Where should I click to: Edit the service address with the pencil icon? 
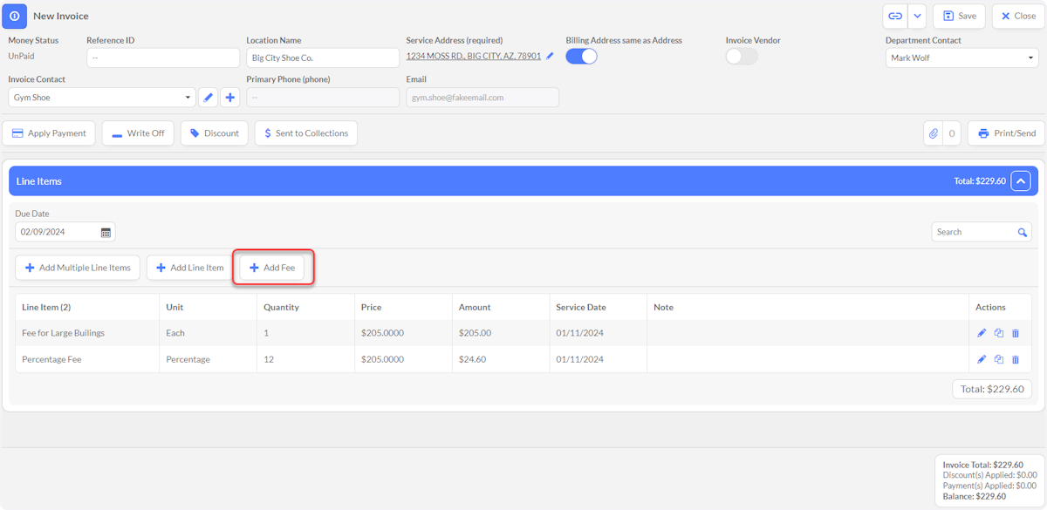(x=551, y=56)
